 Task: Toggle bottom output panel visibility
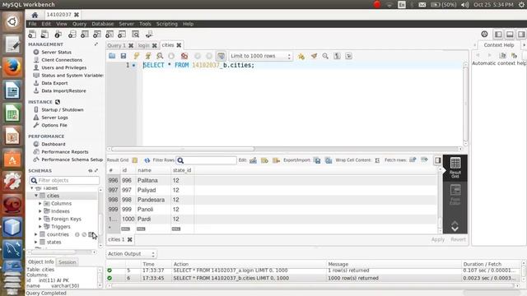coord(510,35)
